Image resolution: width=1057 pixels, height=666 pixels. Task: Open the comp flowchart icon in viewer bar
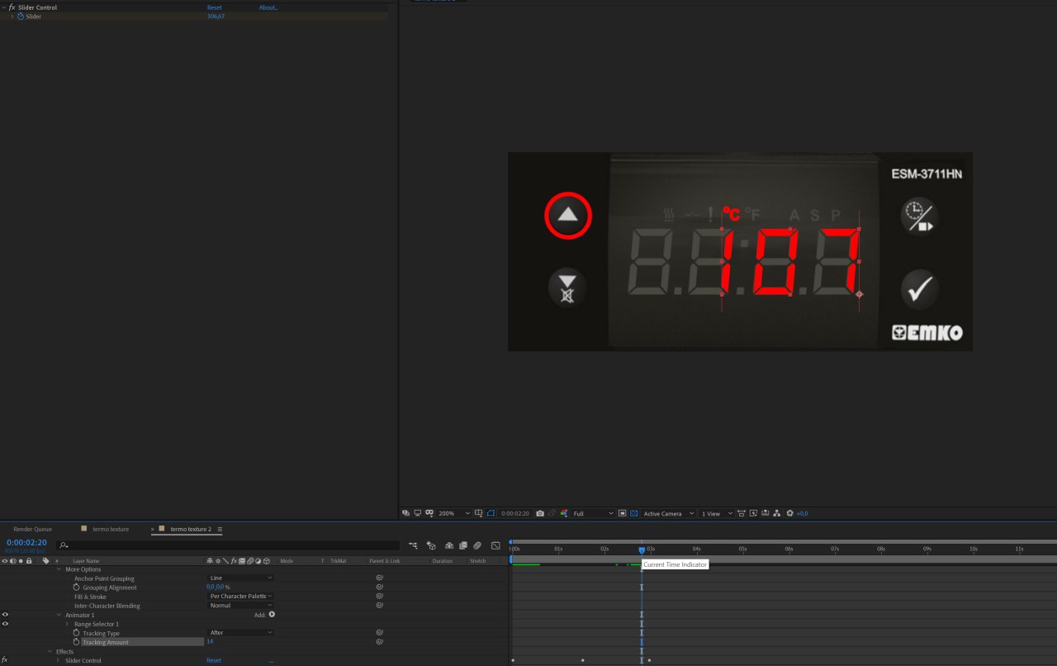pos(776,513)
